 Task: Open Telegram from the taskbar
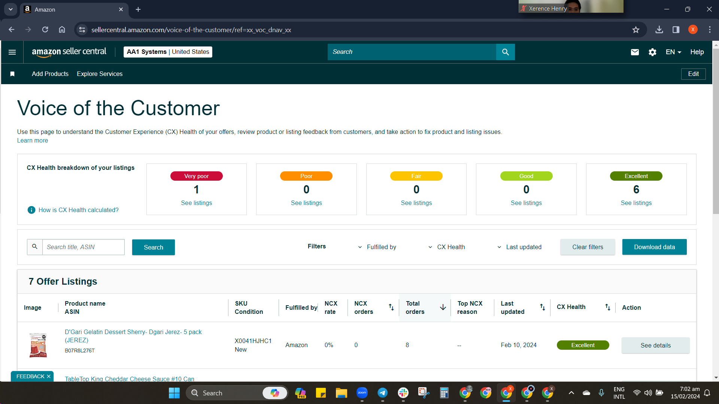click(382, 393)
